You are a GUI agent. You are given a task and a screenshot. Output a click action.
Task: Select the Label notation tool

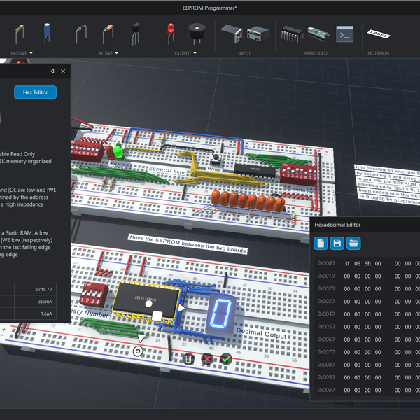click(x=379, y=34)
